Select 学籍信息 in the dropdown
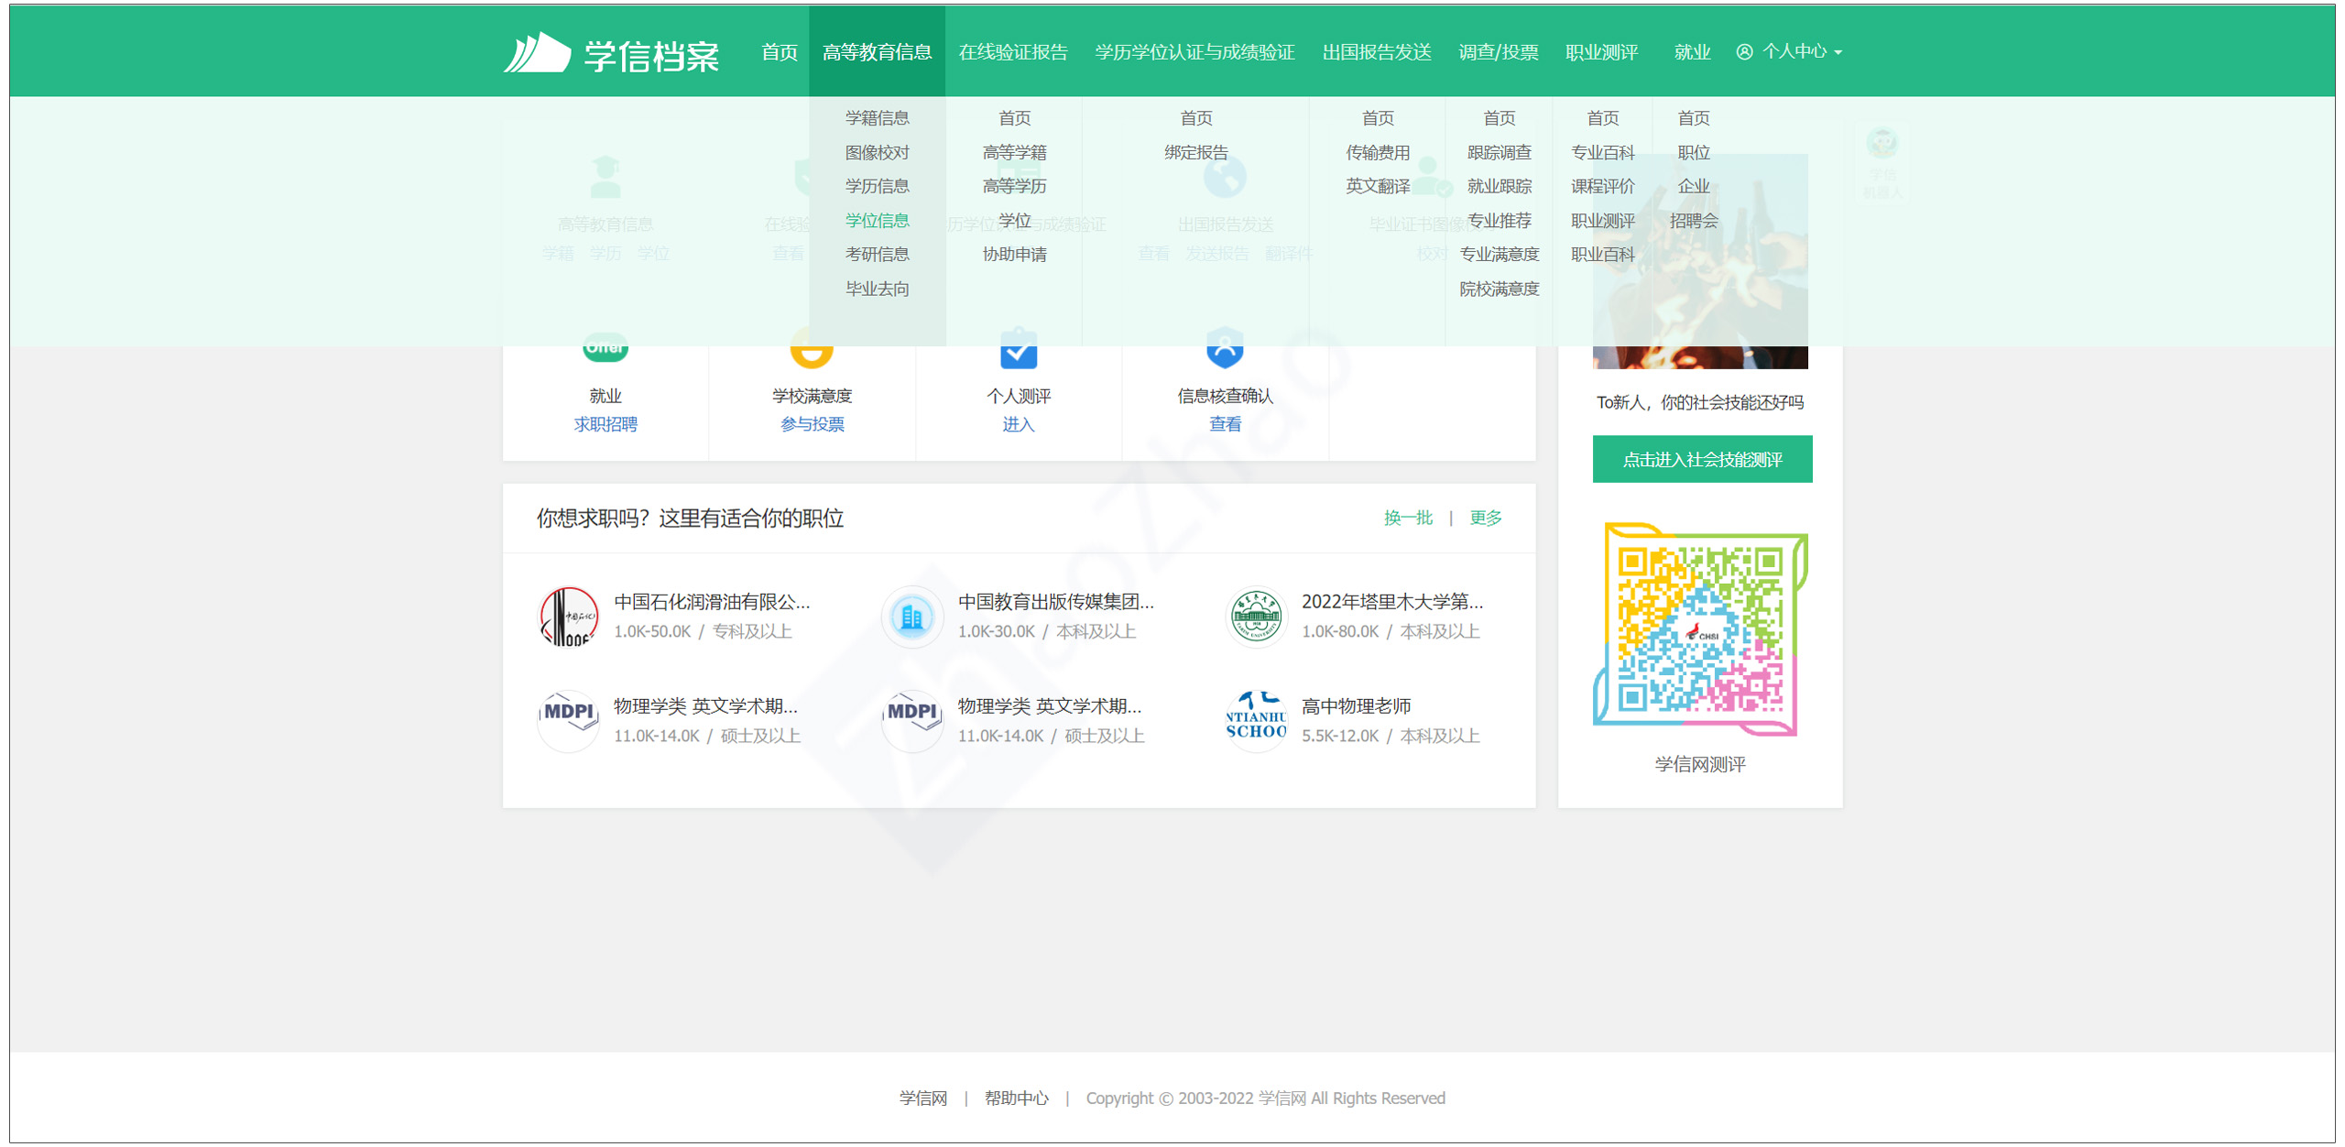 [877, 118]
